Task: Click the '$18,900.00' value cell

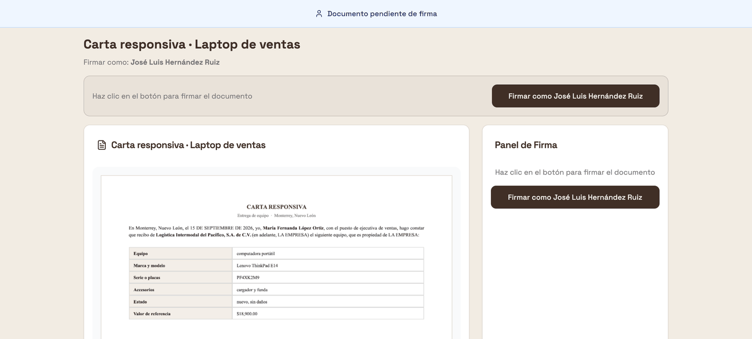Action: coord(328,313)
